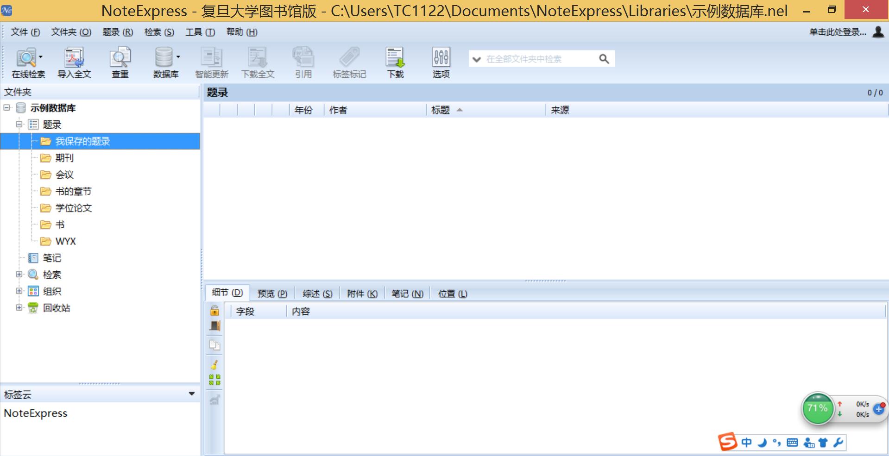Select the 期刊 folder
889x456 pixels.
pyautogui.click(x=64, y=158)
